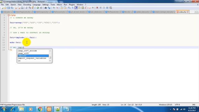Image resolution: width=199 pixels, height=112 pixels.
Task: Click the volume icon in the system tray
Action: click(x=184, y=109)
